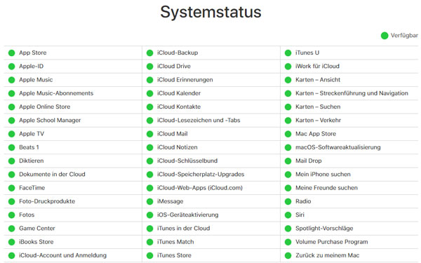
Task: Click the green Verfügbar legend dot
Action: (x=385, y=36)
